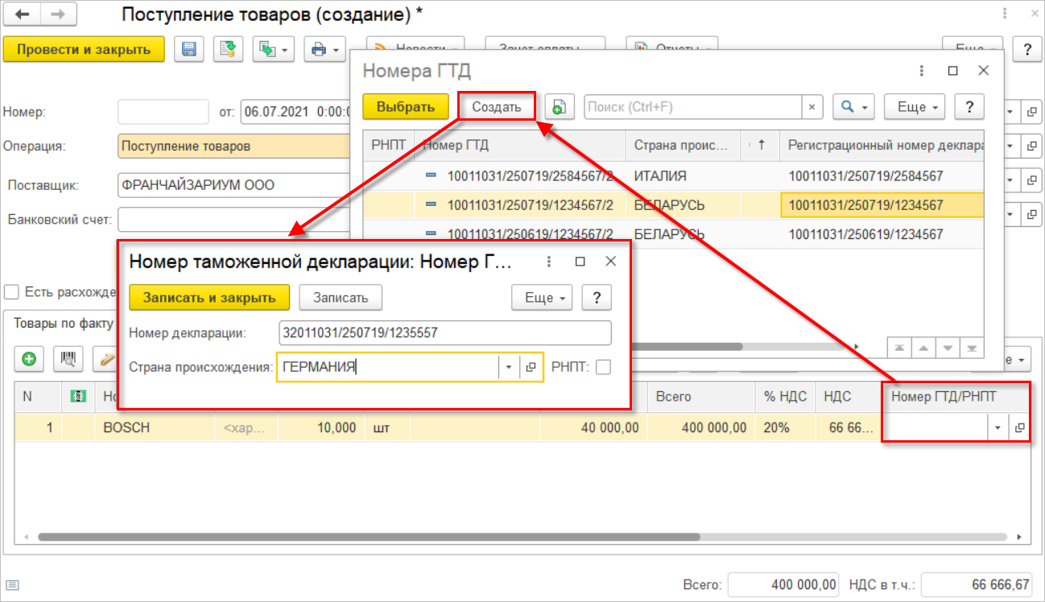Expand Номер ГТД/РНПТ cell dropdown
The width and height of the screenshot is (1045, 602).
(998, 428)
